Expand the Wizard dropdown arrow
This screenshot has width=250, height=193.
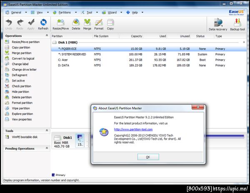pos(121,12)
